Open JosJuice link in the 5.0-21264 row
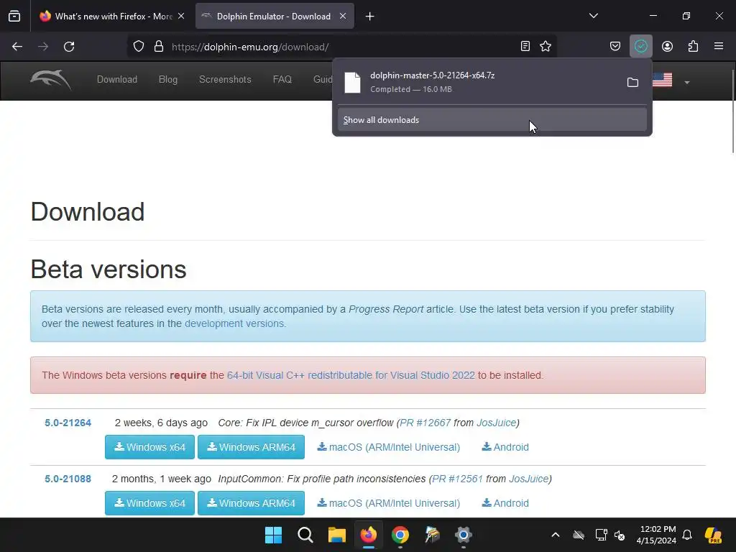Viewport: 736px width, 552px height. point(496,423)
